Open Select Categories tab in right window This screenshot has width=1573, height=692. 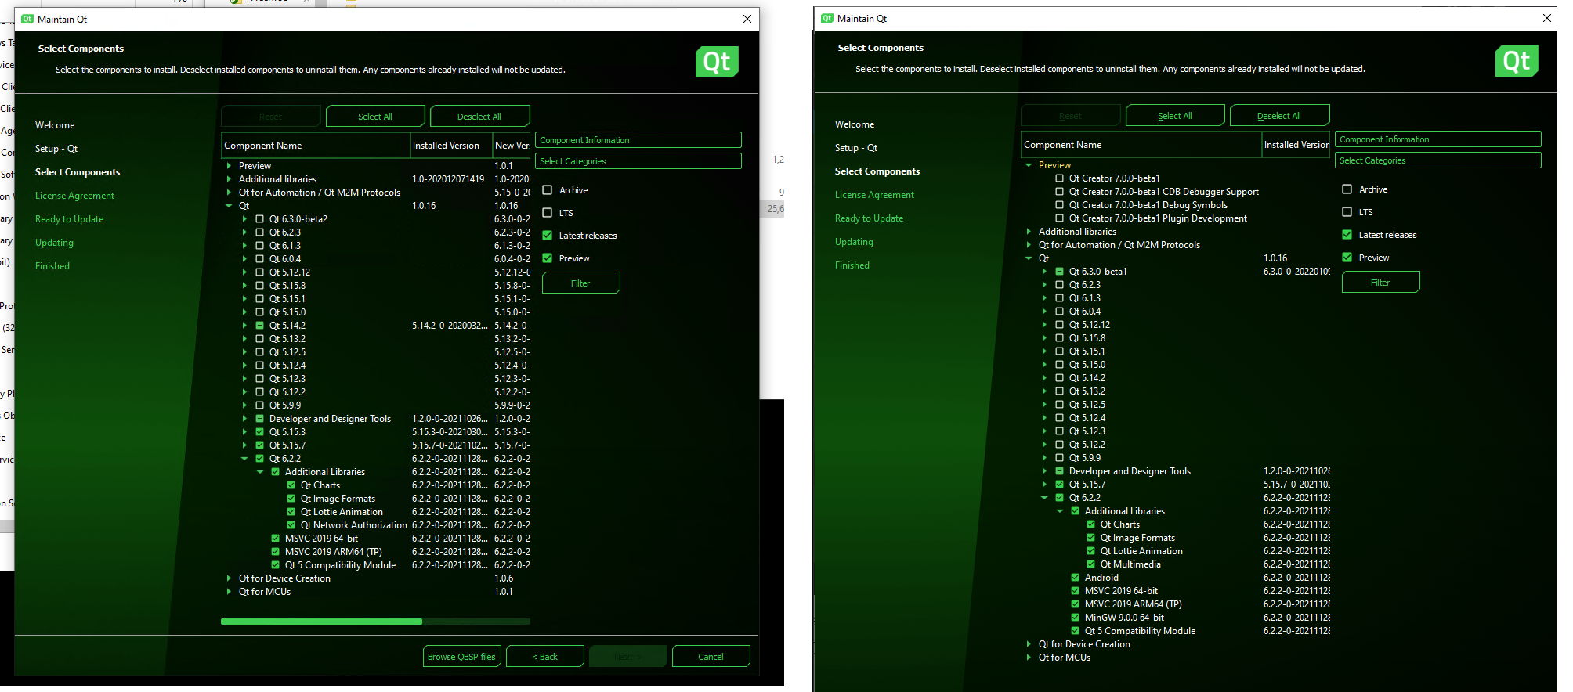(1438, 160)
